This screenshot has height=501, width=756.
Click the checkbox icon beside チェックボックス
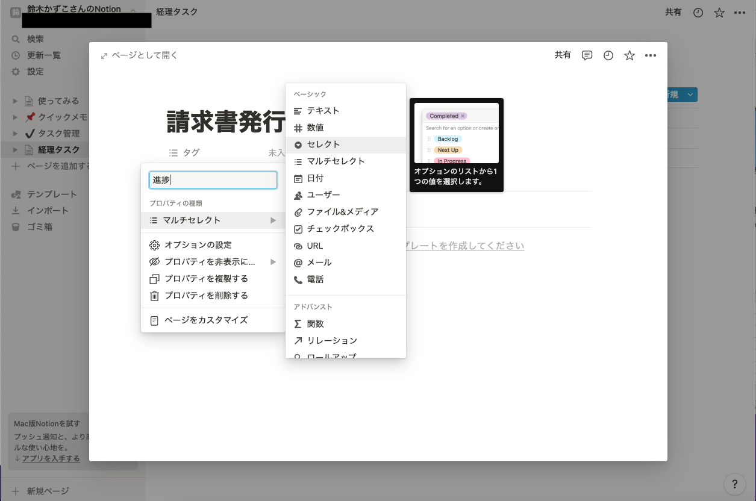[298, 229]
